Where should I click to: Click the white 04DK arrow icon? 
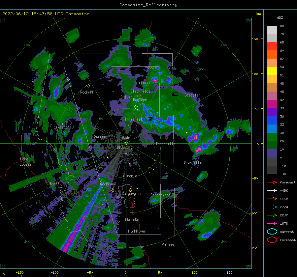click(x=272, y=191)
